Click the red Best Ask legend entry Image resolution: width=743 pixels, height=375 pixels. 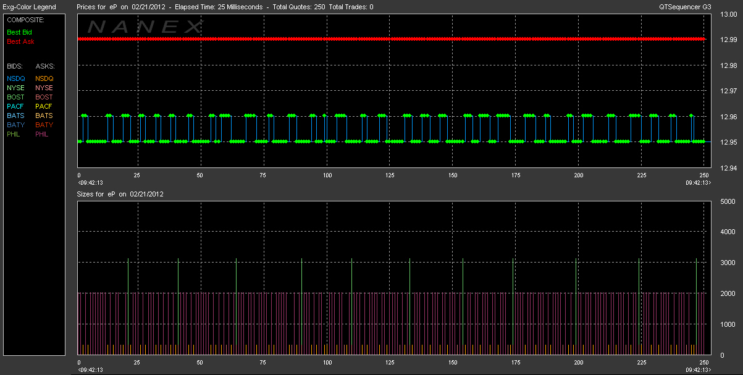click(20, 41)
